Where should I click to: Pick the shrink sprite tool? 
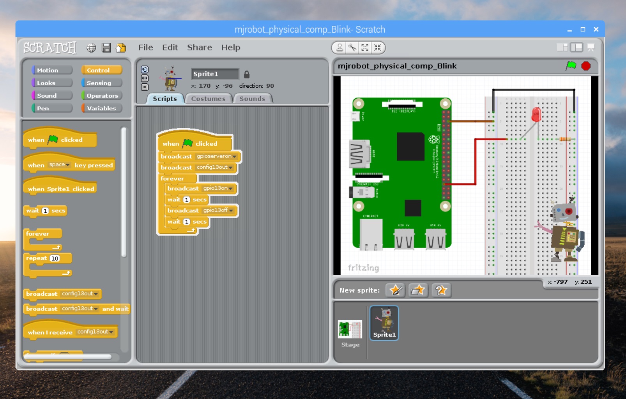tap(377, 48)
